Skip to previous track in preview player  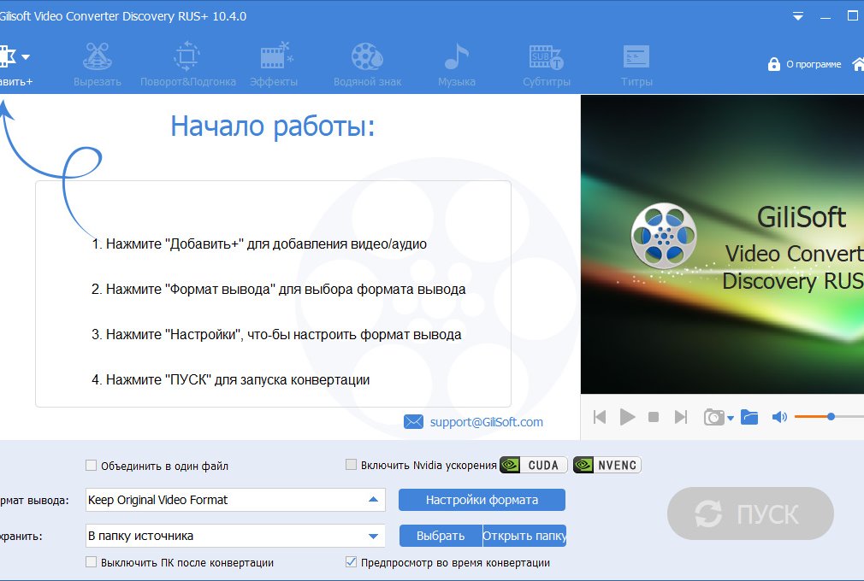600,417
